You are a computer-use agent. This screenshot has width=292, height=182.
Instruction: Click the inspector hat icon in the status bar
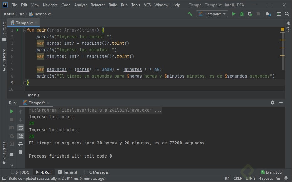tap(286, 179)
